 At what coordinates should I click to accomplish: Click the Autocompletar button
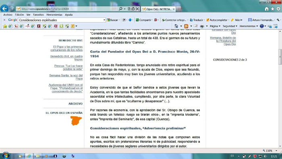tap(217, 20)
